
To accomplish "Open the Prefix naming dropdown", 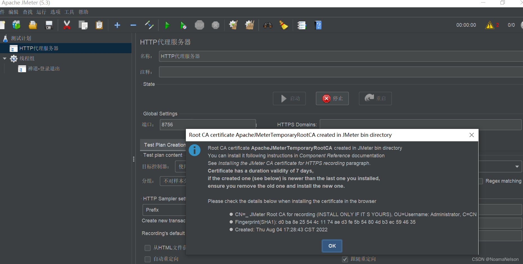I will click(164, 210).
